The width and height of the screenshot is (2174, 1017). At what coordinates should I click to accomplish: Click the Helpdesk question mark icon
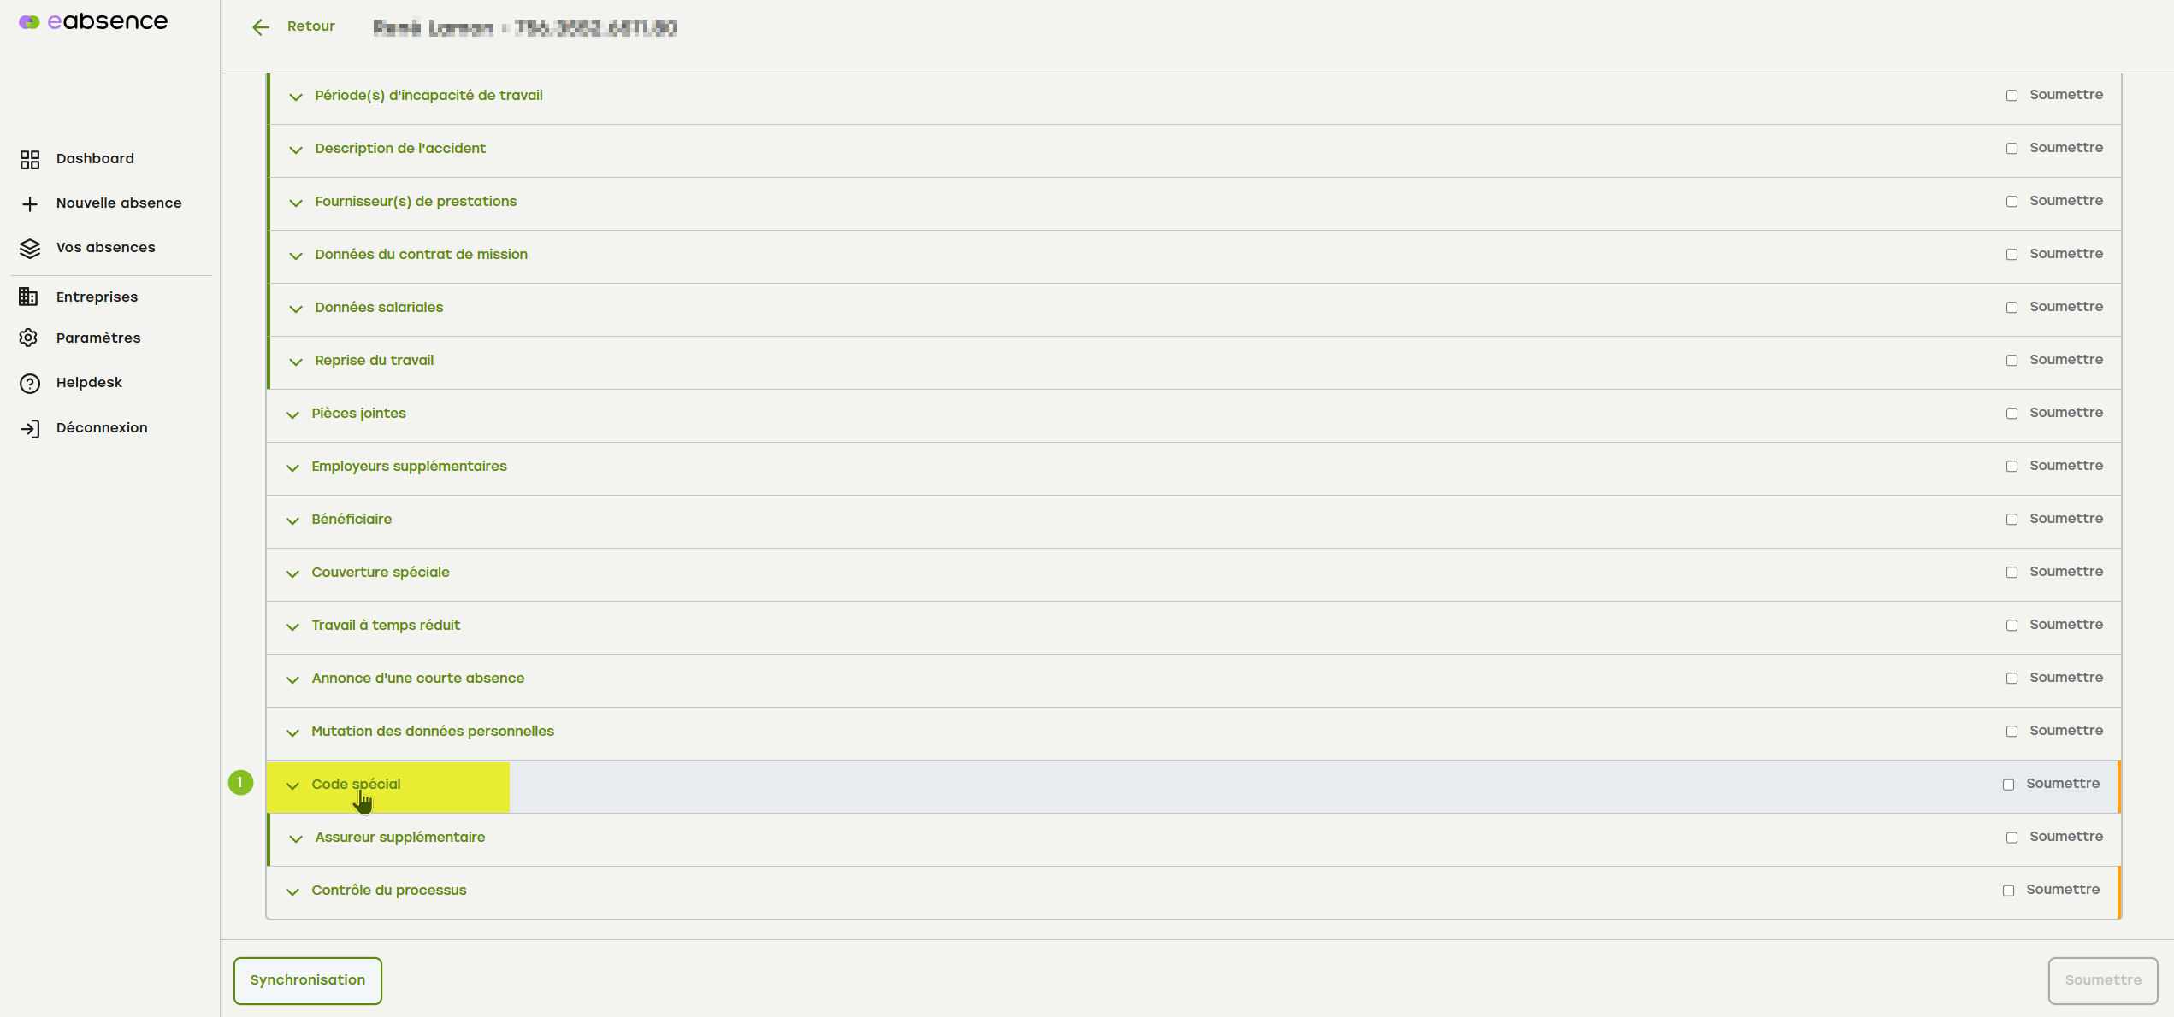click(30, 383)
